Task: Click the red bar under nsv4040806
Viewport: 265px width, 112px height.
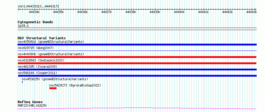Action: [x=137, y=57]
